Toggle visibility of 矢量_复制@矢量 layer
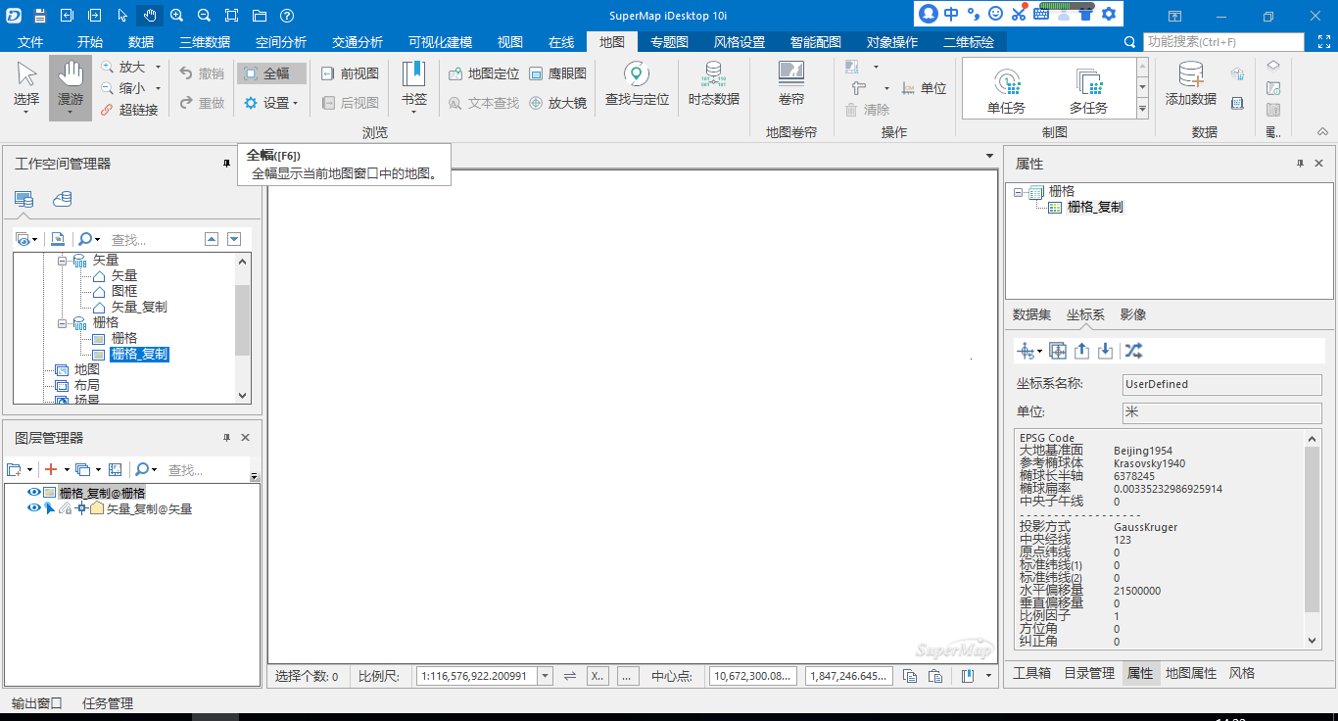 click(x=34, y=508)
